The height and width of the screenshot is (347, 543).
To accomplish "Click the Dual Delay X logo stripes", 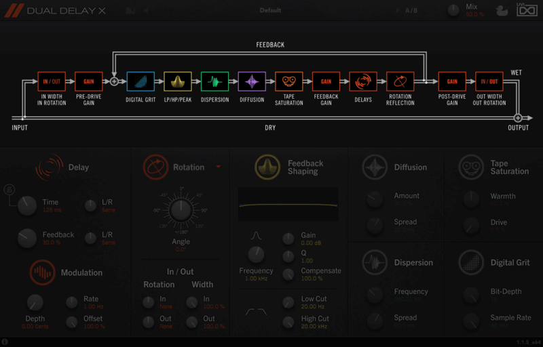I will 14,10.
